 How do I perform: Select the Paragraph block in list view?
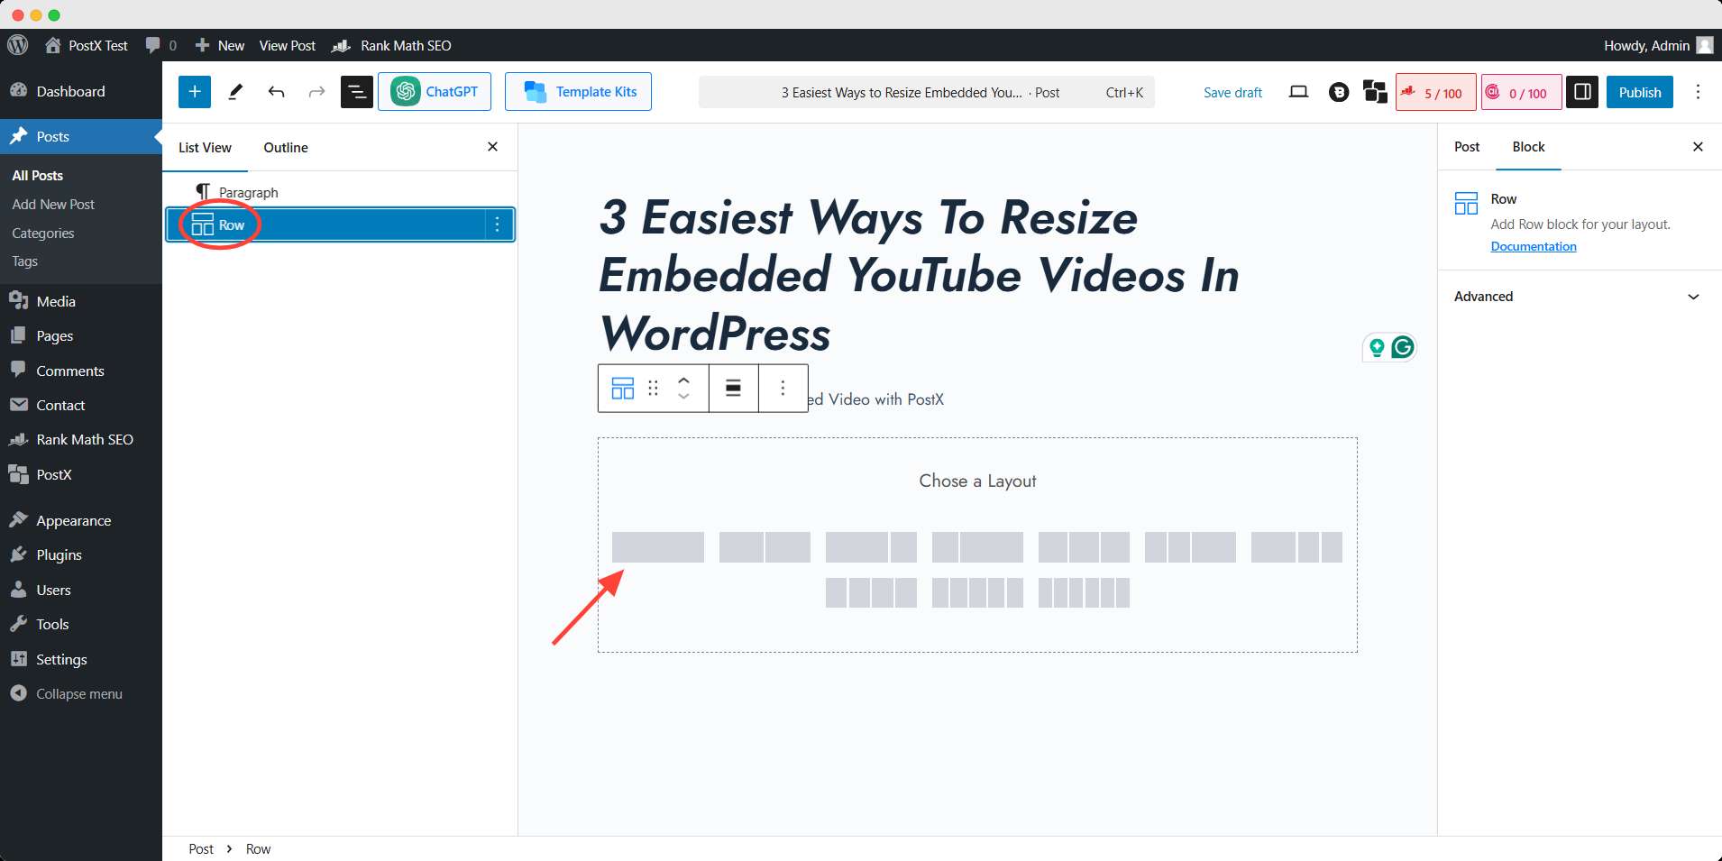point(341,192)
